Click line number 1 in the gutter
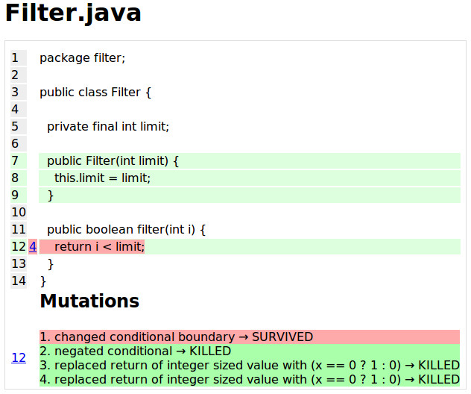Viewport: 471px width, 394px height. (15, 57)
